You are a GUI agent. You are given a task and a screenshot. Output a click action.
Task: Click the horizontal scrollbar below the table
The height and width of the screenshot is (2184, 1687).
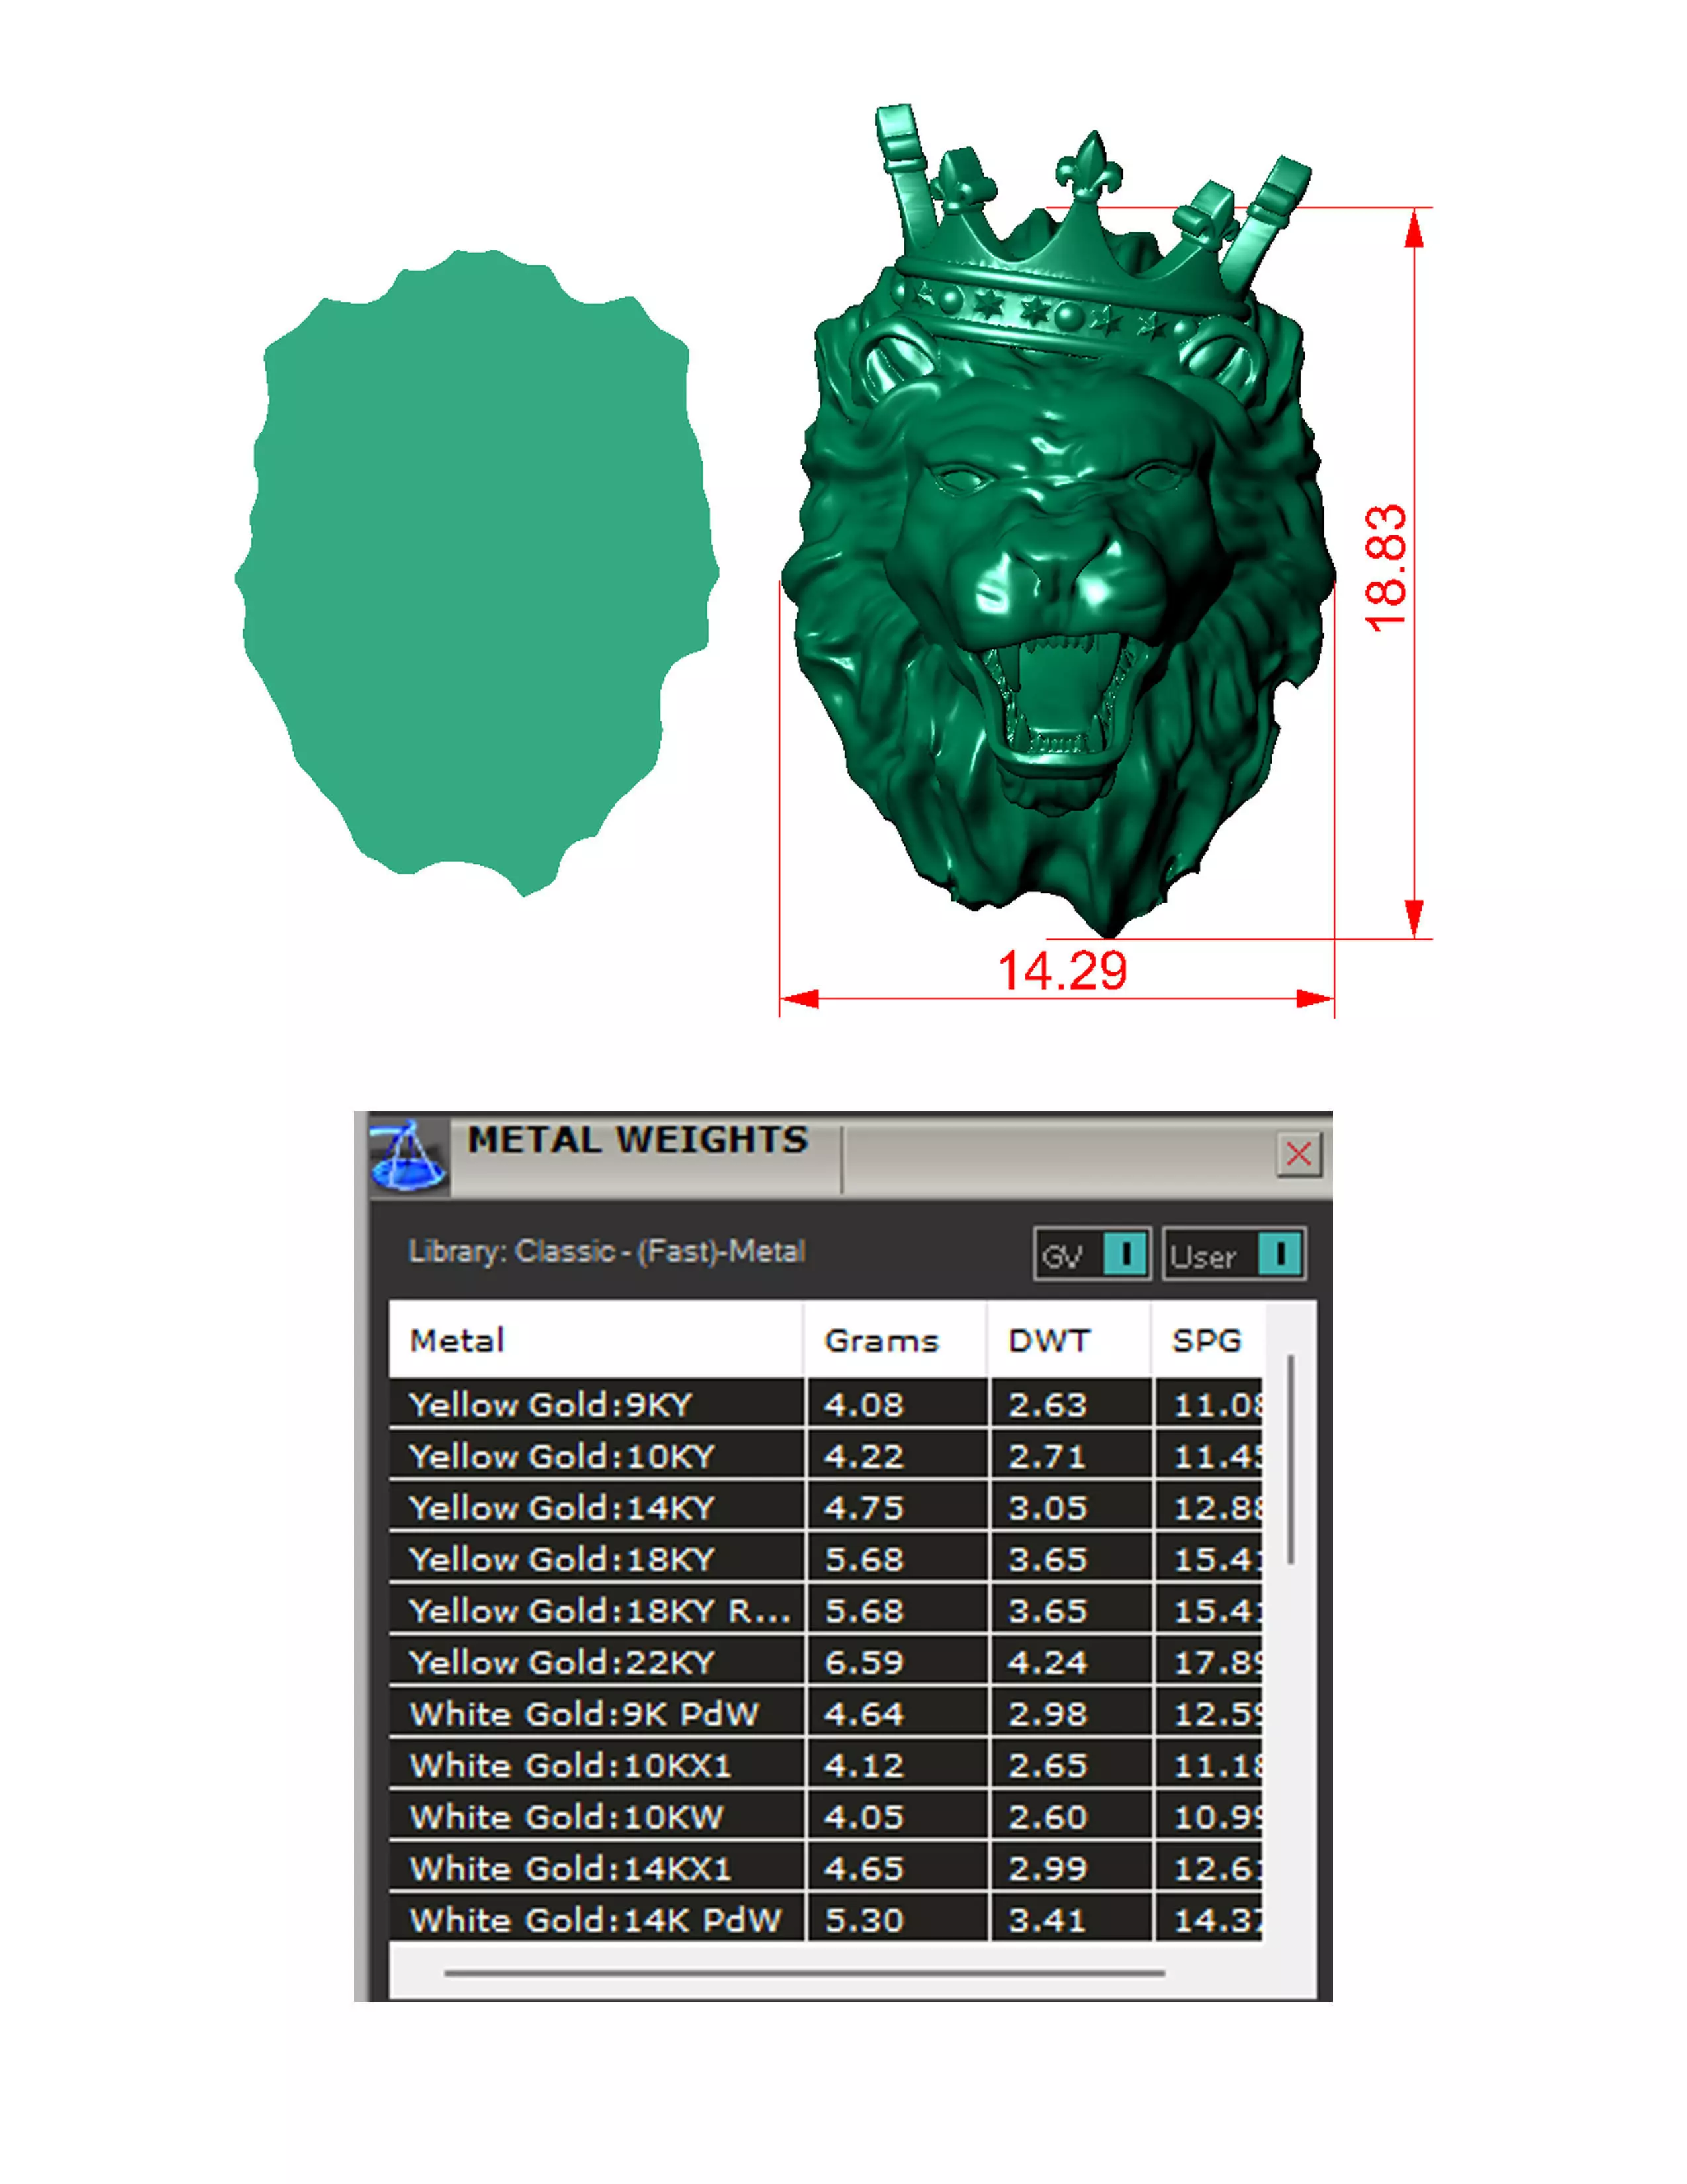tap(804, 1973)
